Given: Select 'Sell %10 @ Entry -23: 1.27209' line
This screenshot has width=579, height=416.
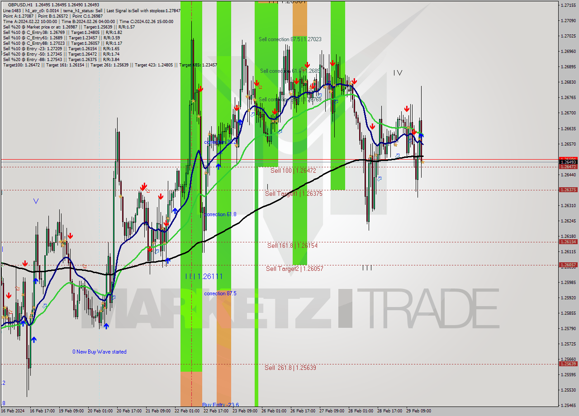Looking at the screenshot, I should pos(61,48).
